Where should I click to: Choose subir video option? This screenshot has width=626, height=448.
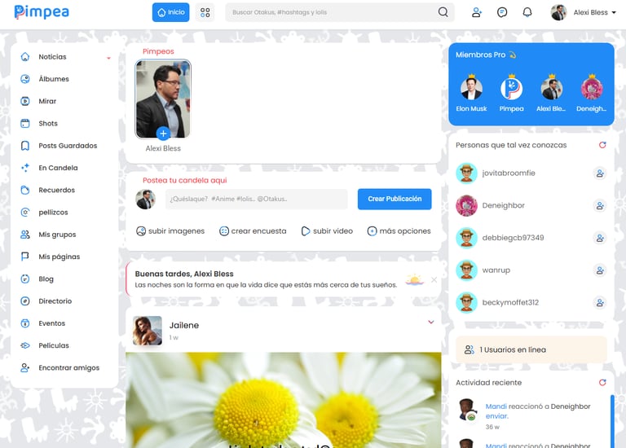[x=327, y=231]
